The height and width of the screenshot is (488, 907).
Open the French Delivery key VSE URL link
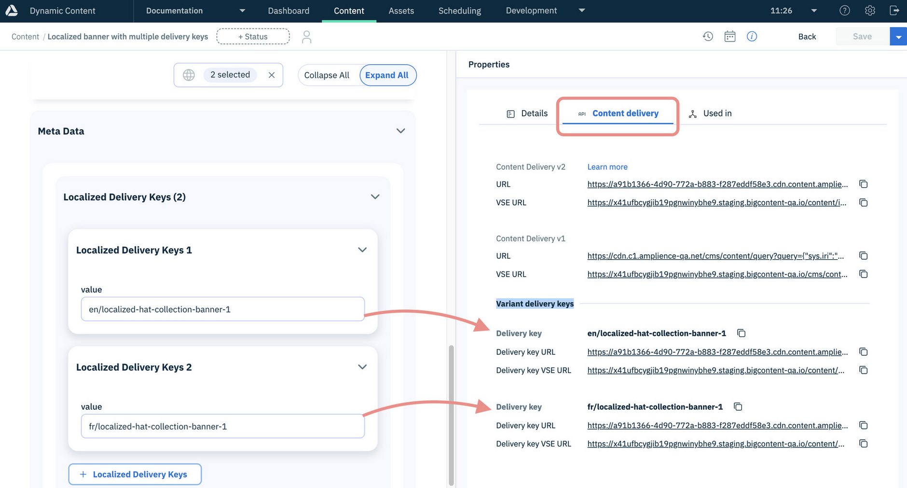pos(716,444)
